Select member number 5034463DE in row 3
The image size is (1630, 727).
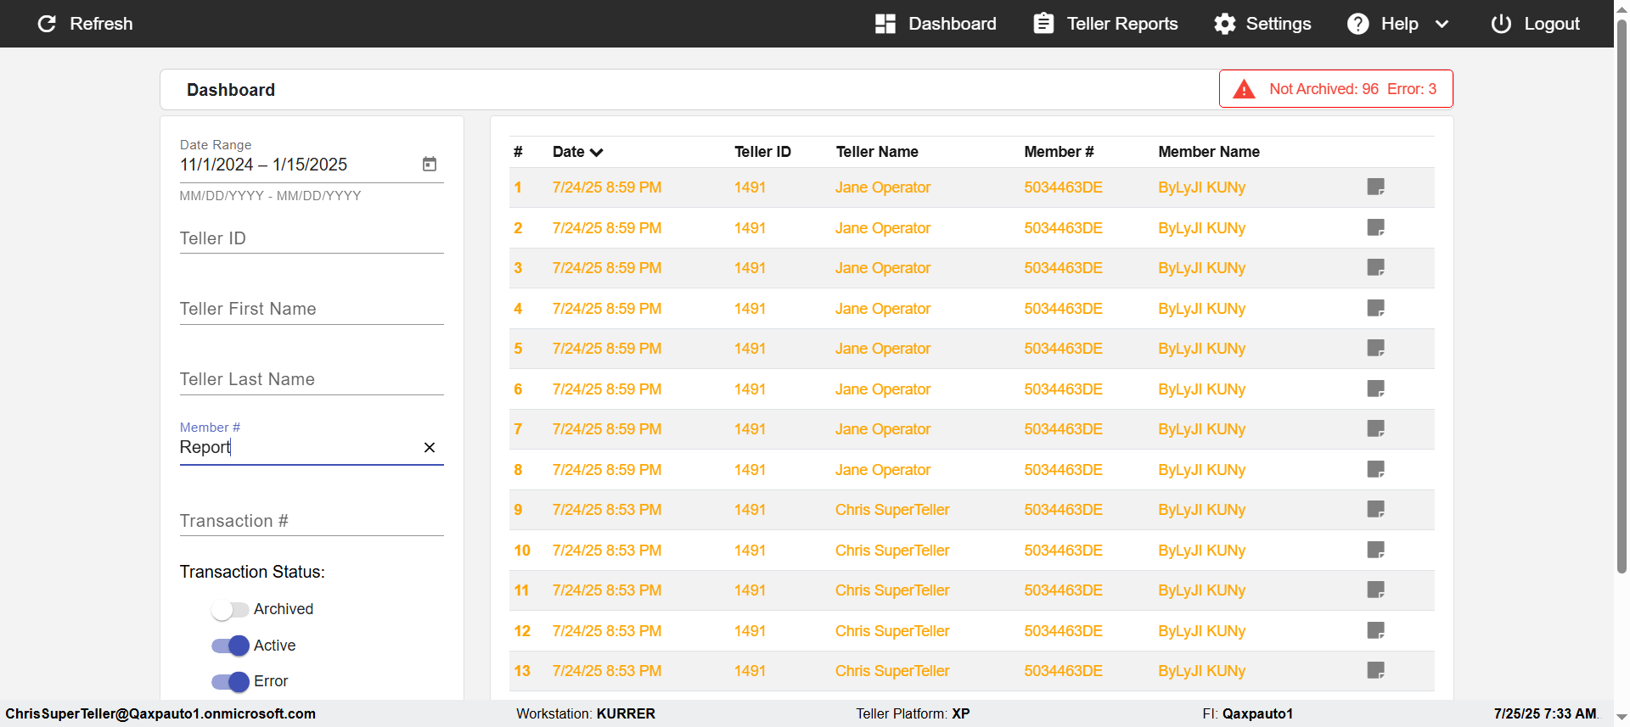[1063, 268]
